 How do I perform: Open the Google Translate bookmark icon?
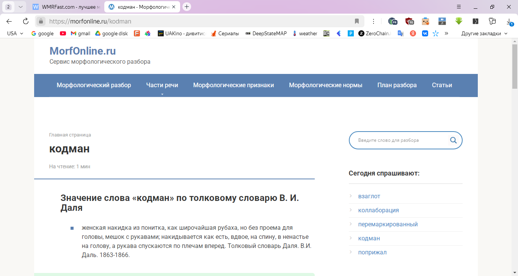(x=400, y=33)
